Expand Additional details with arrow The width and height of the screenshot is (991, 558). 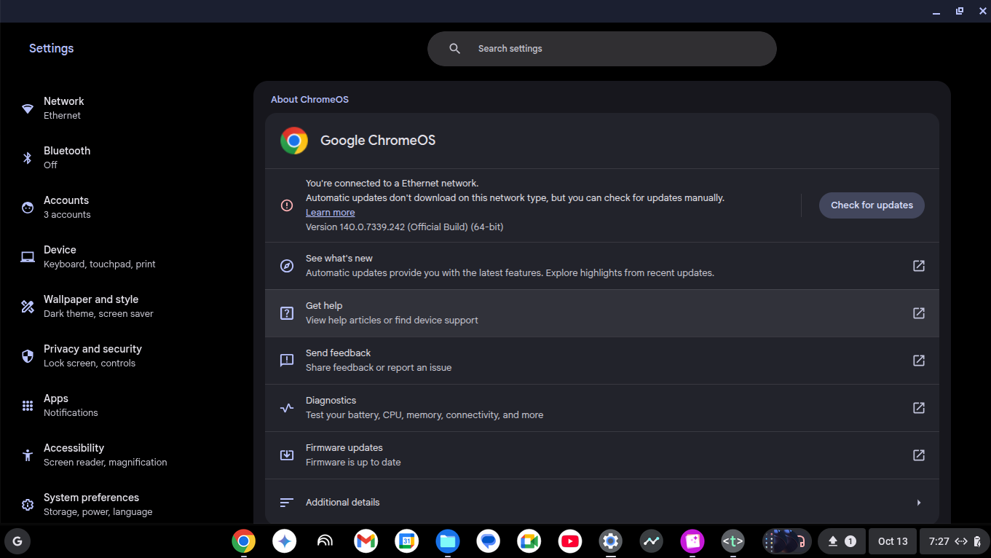tap(918, 503)
